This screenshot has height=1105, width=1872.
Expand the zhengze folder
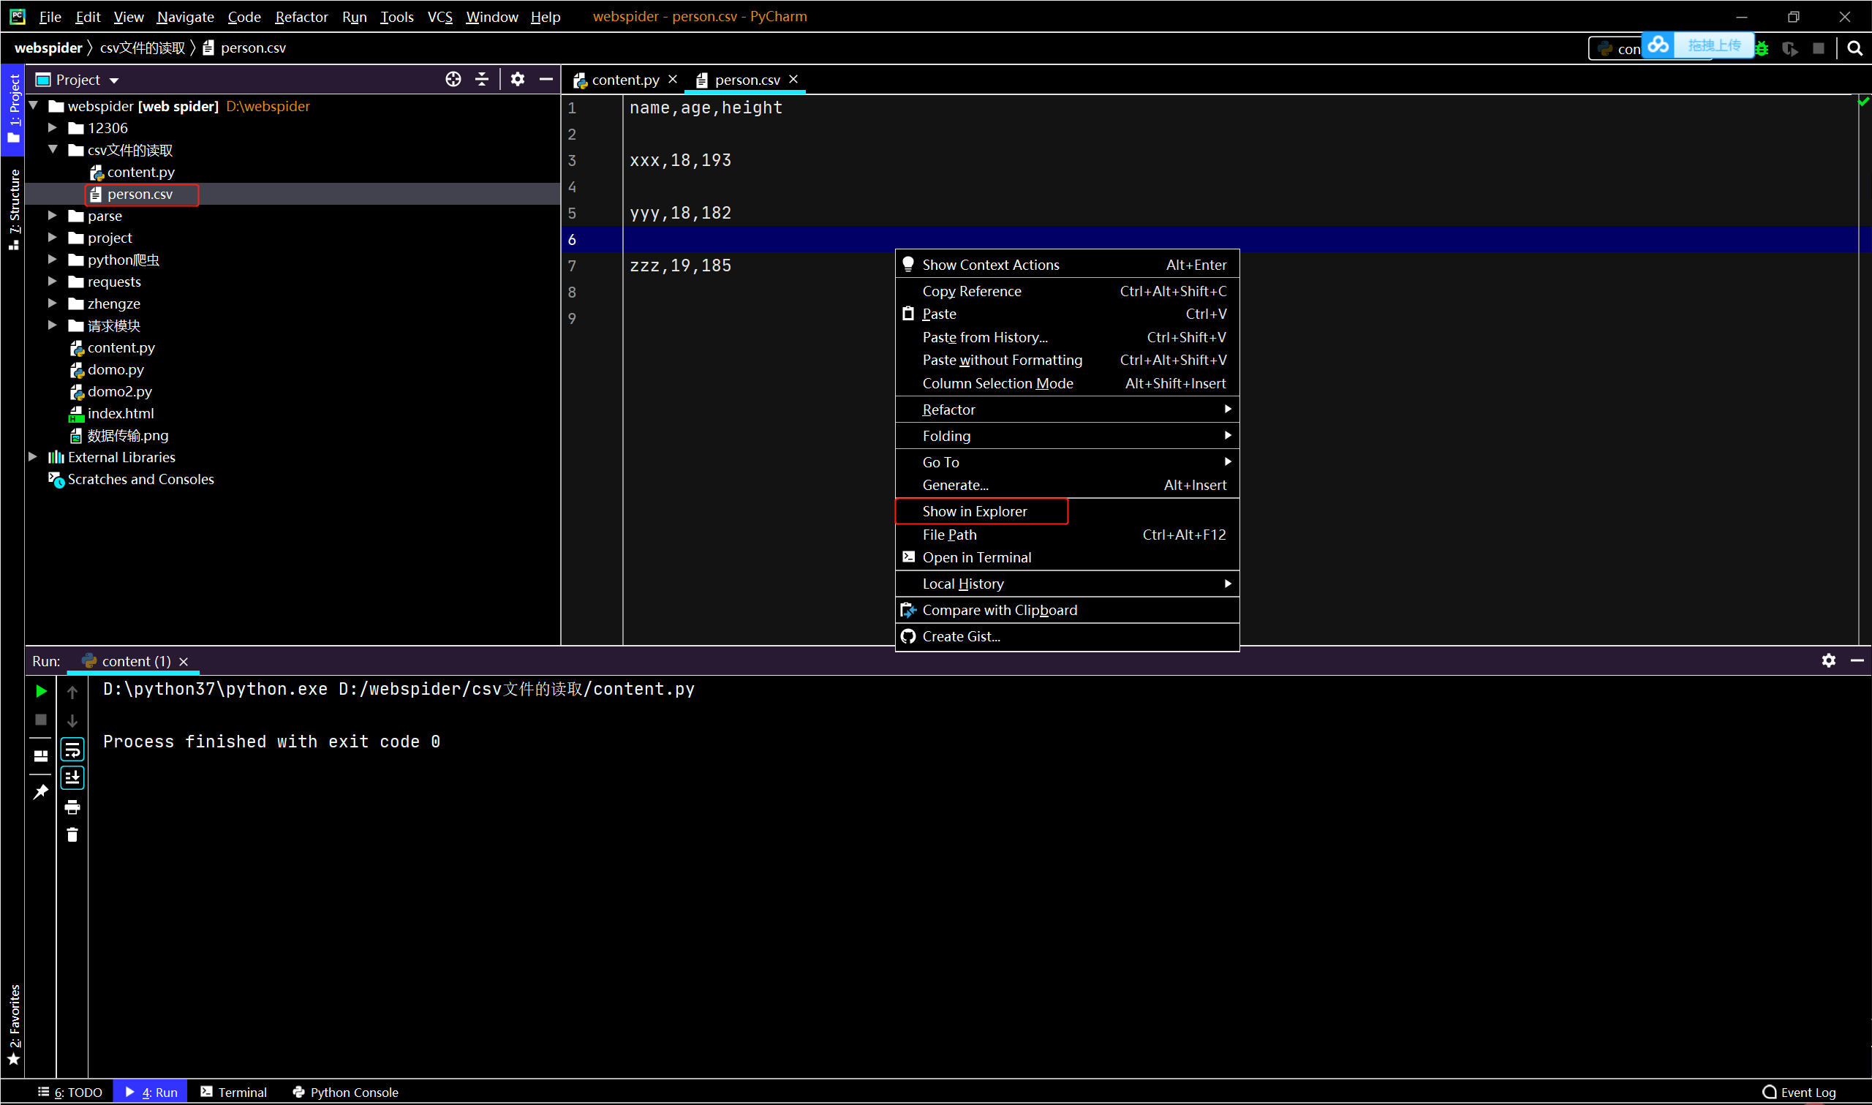52,303
